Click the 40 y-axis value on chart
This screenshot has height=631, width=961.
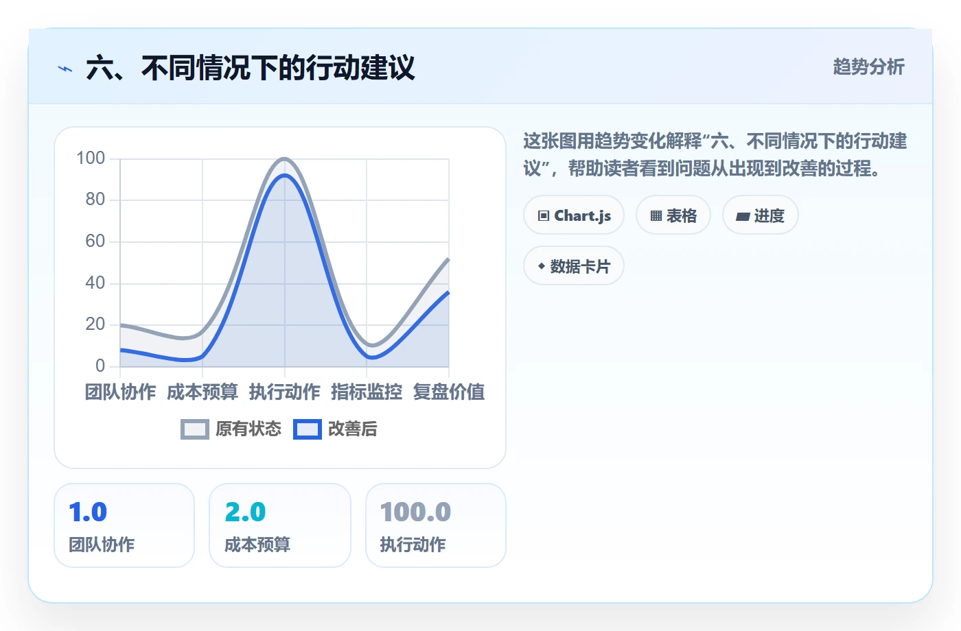(95, 283)
